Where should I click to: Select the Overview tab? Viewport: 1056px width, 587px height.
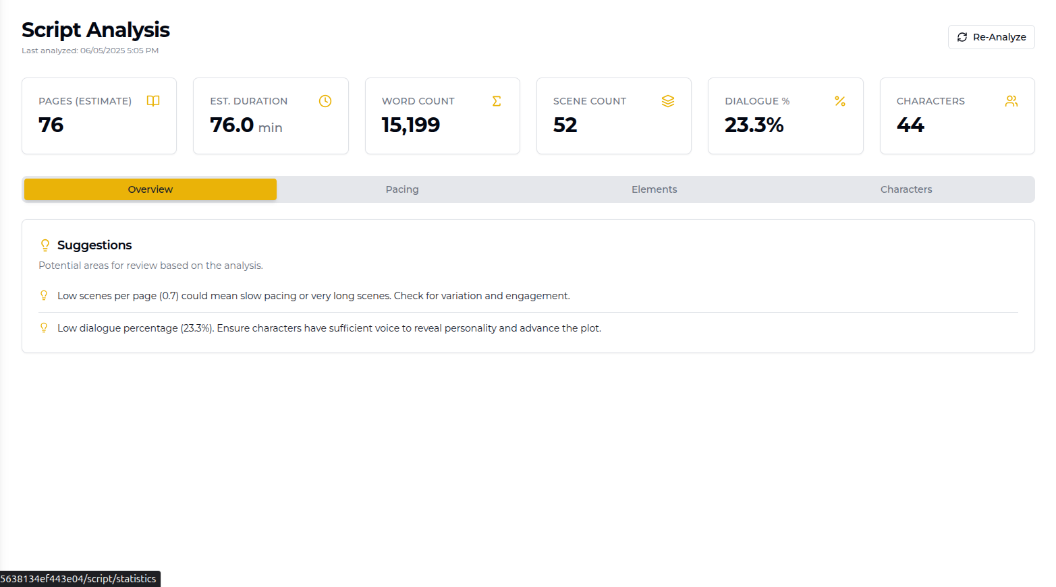(x=150, y=189)
